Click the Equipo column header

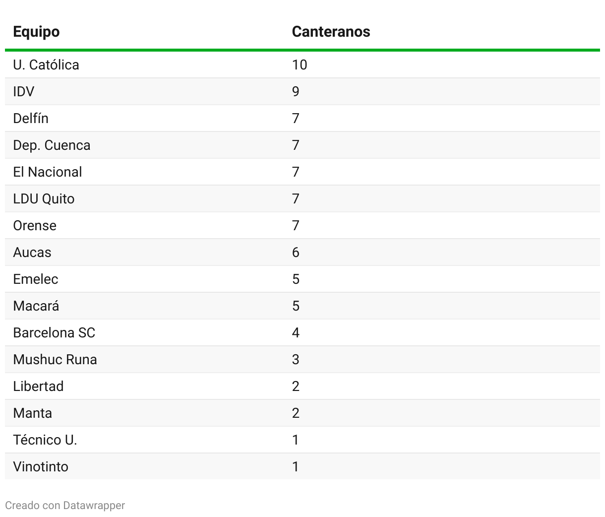(36, 32)
